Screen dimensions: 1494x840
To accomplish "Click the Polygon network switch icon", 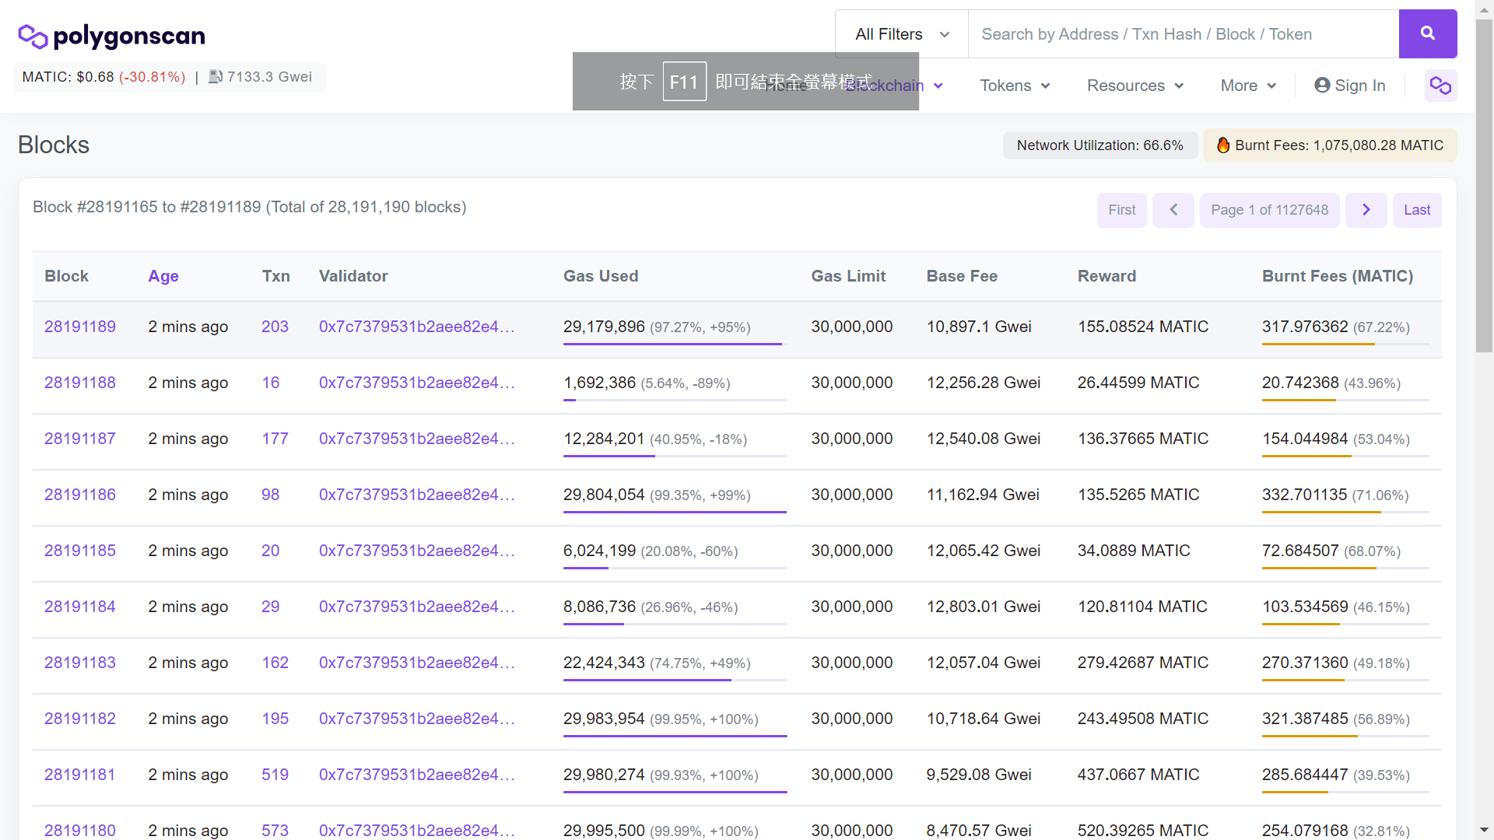I will (1440, 86).
